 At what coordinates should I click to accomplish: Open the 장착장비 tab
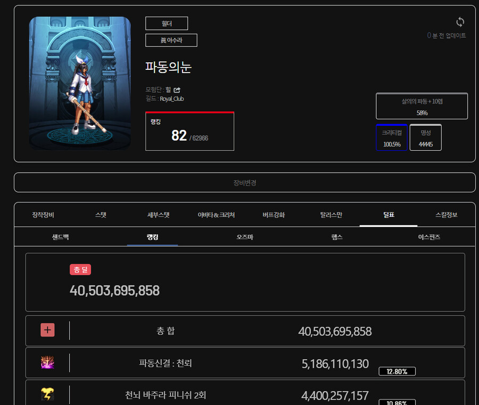click(42, 214)
